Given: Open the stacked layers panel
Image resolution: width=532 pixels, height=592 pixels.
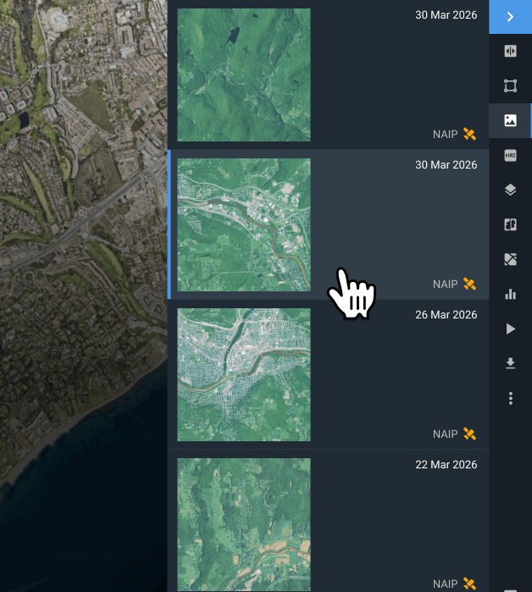Looking at the screenshot, I should tap(510, 190).
